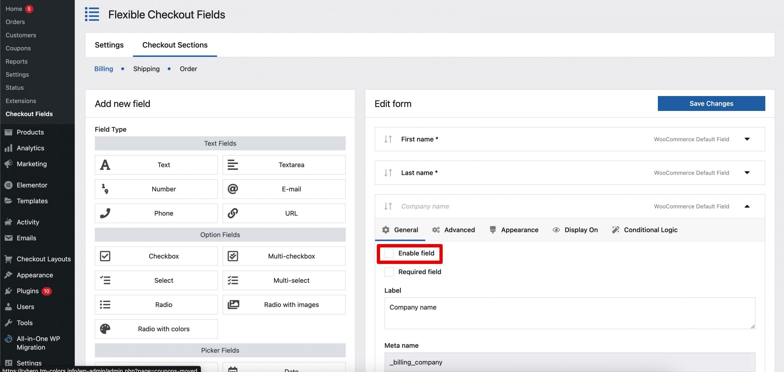This screenshot has height=372, width=784.
Task: Click the Flexible Checkout Fields list logo icon
Action: (x=92, y=14)
